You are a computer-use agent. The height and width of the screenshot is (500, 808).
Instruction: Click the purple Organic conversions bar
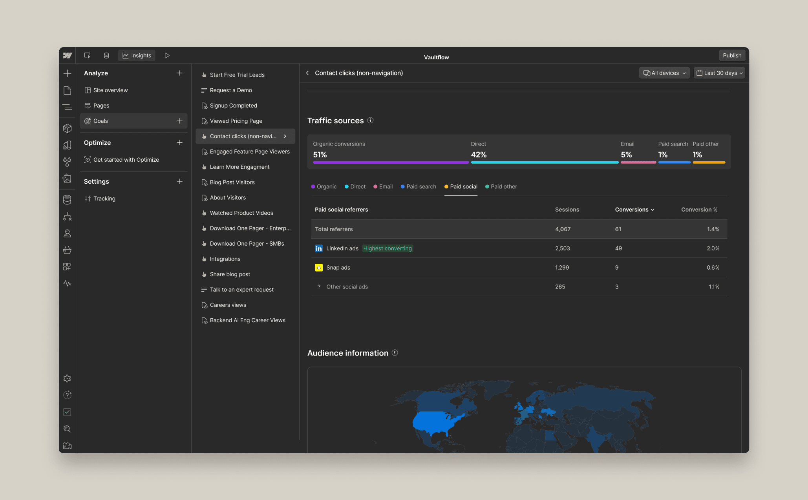[391, 162]
